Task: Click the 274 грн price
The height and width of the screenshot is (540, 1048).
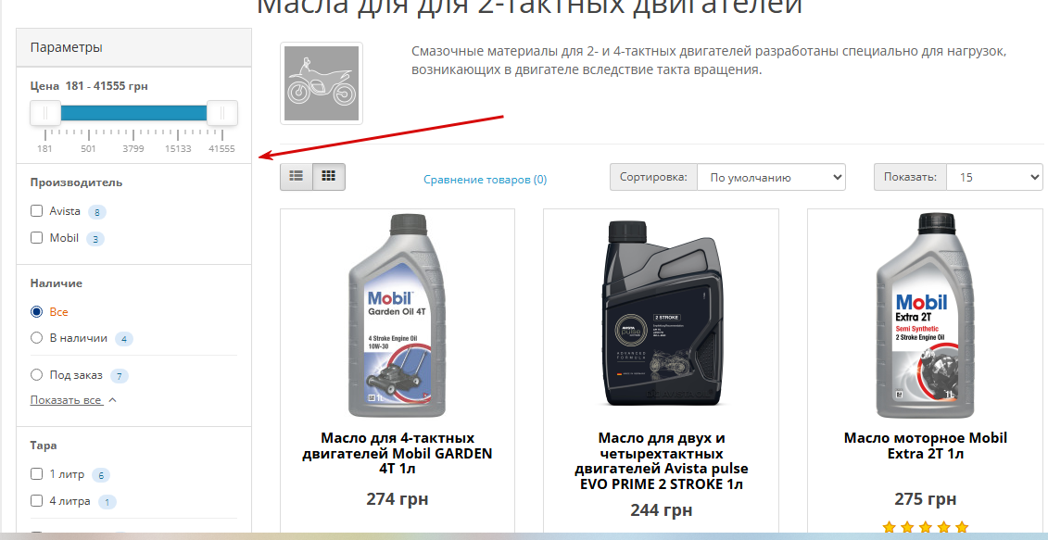Action: pyautogui.click(x=397, y=499)
